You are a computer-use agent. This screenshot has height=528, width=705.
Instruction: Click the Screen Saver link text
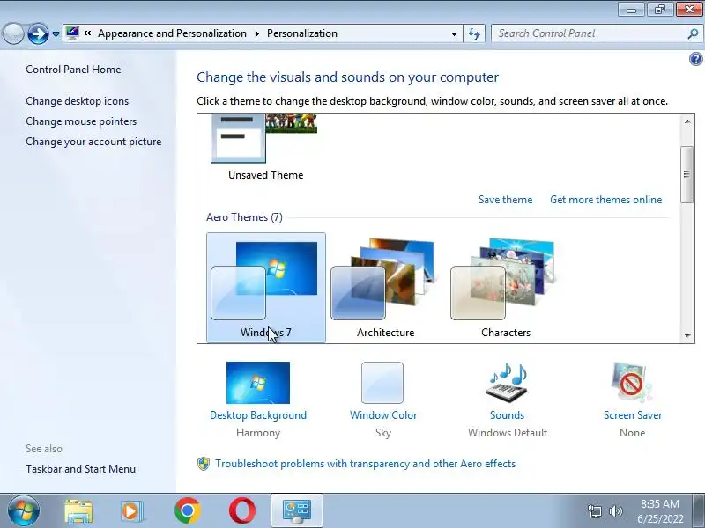[x=633, y=415]
